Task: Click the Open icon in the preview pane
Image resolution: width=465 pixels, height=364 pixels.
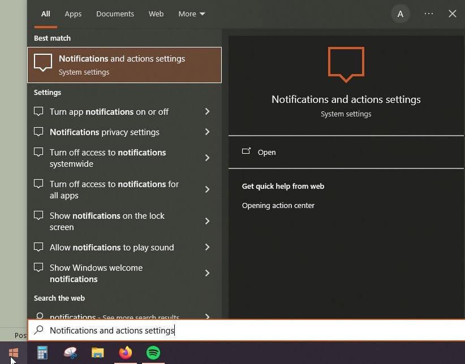Action: (x=246, y=151)
